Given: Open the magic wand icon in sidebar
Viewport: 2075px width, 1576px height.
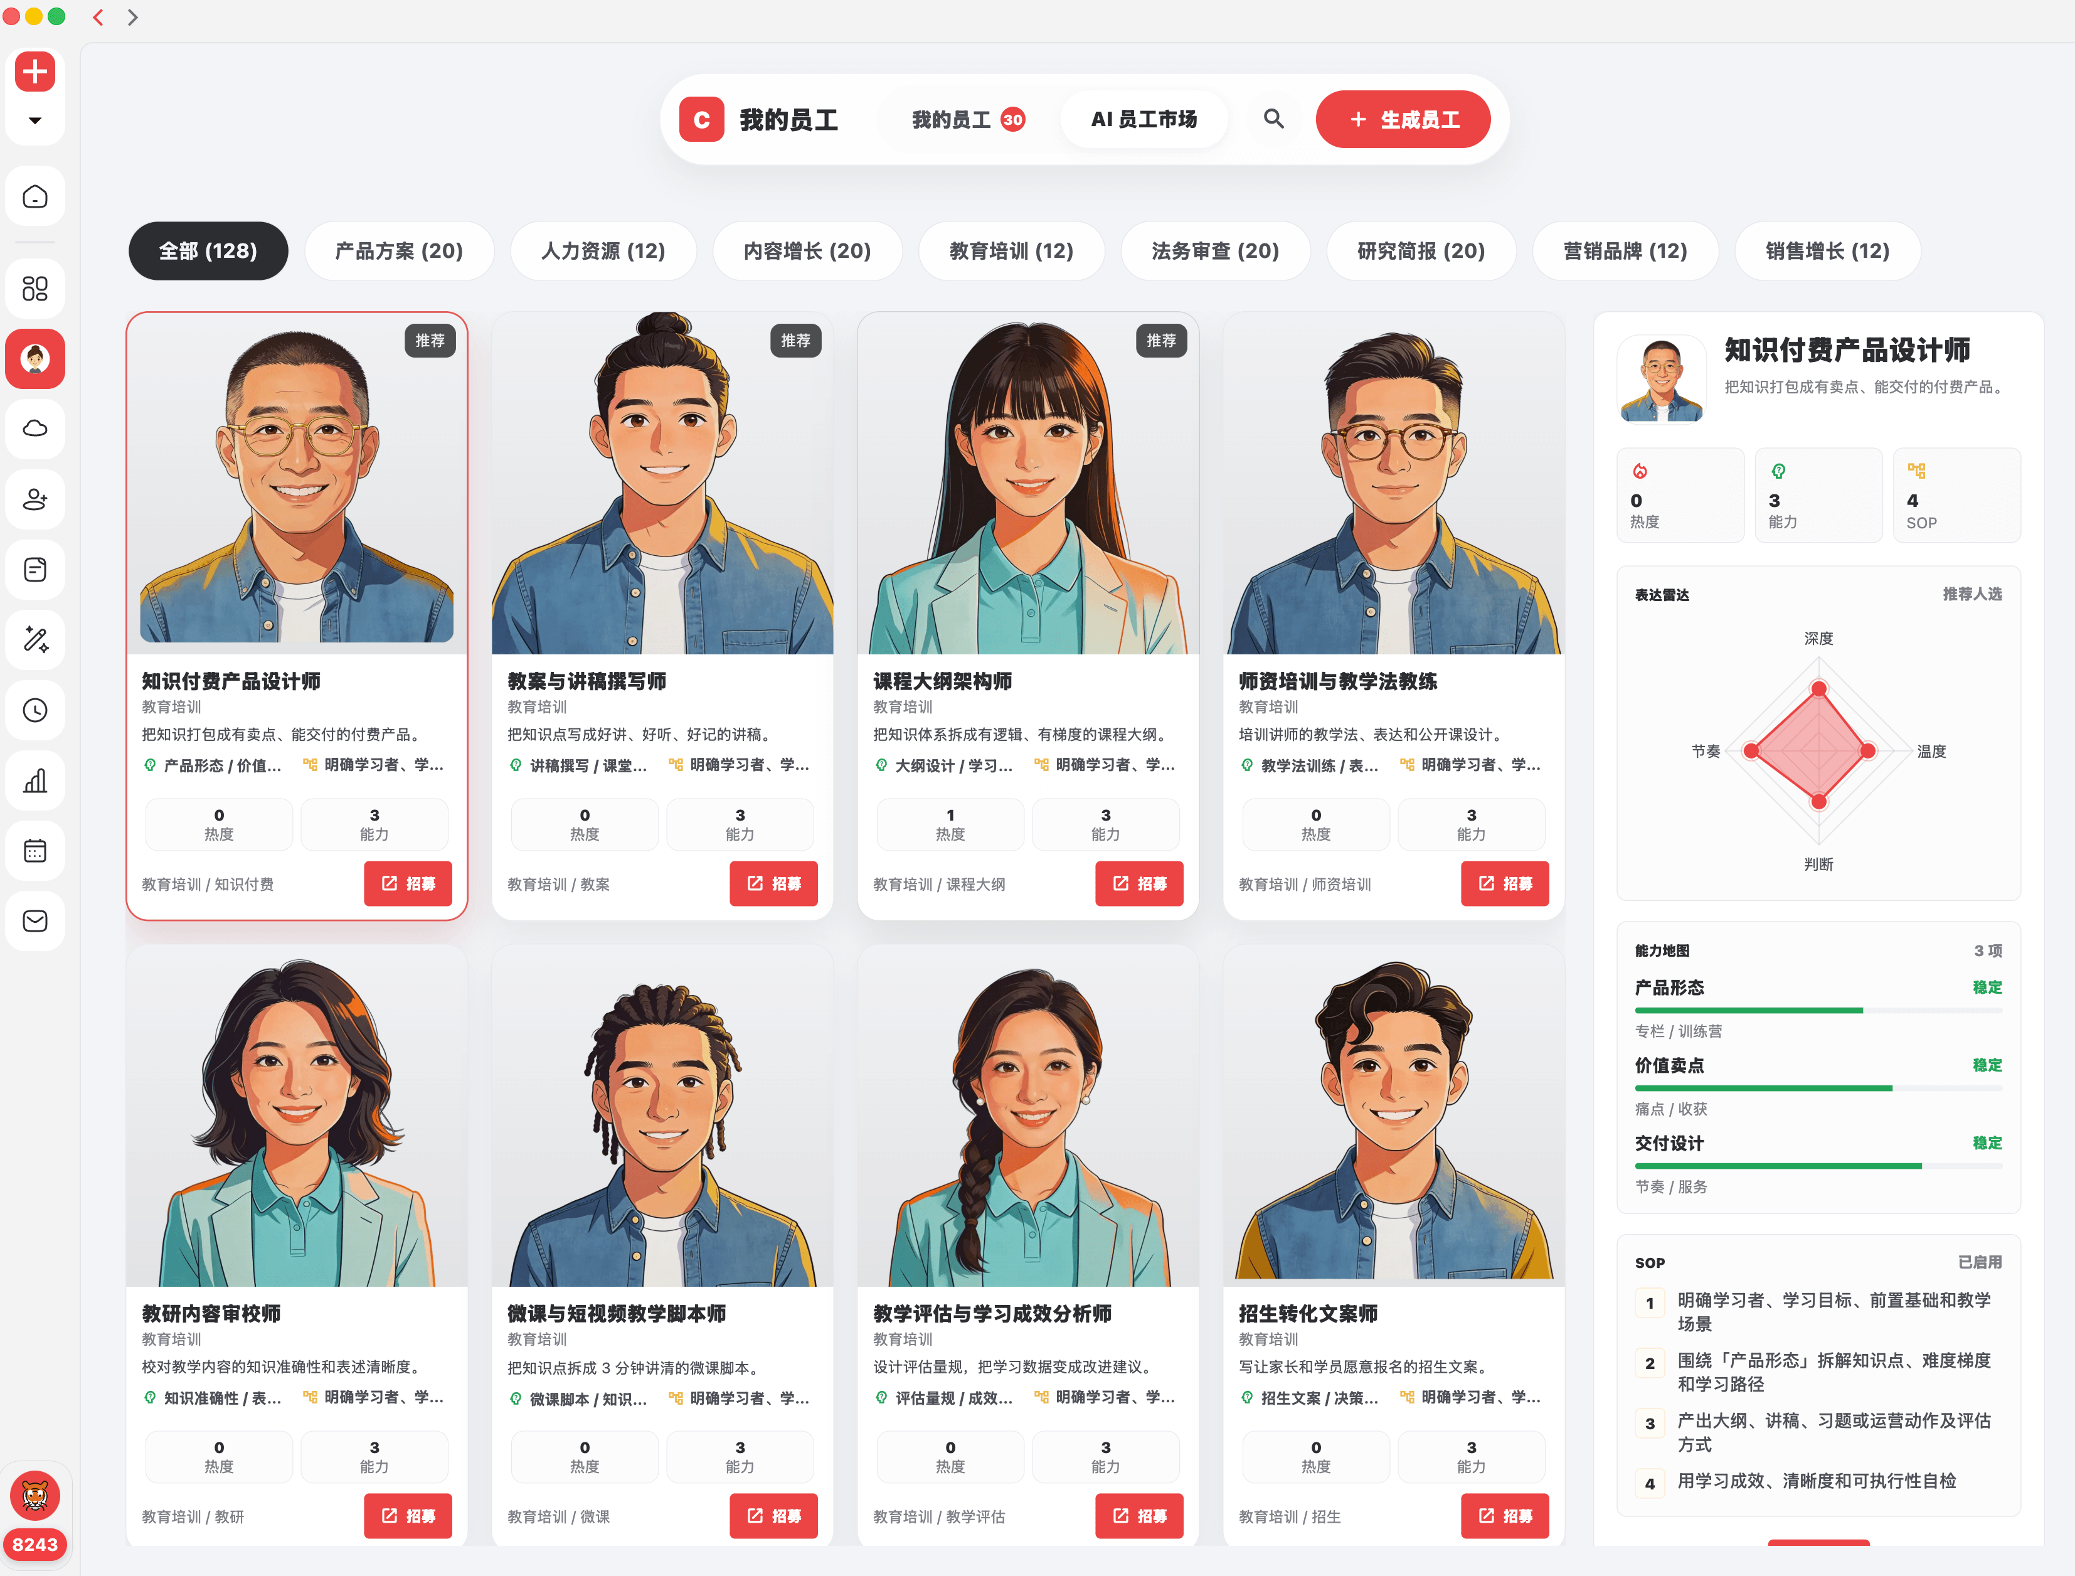Looking at the screenshot, I should (34, 640).
